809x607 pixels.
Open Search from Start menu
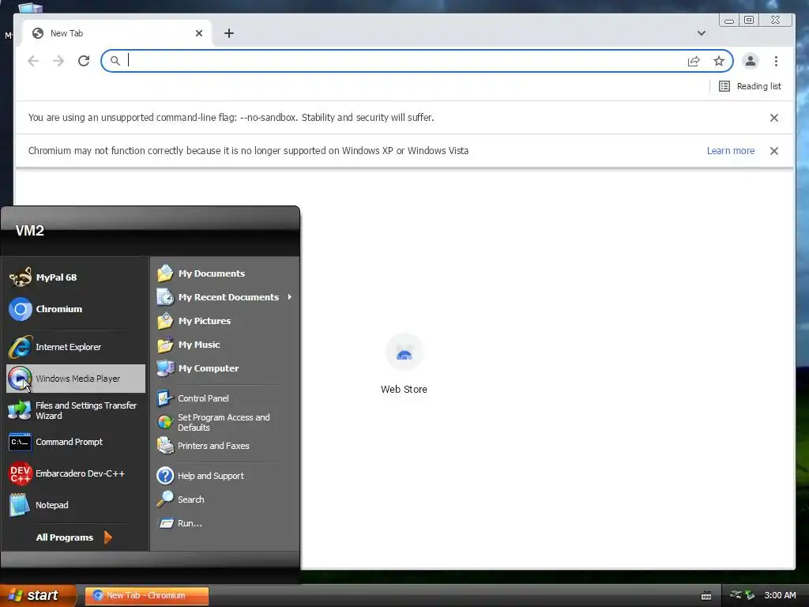tap(225, 500)
